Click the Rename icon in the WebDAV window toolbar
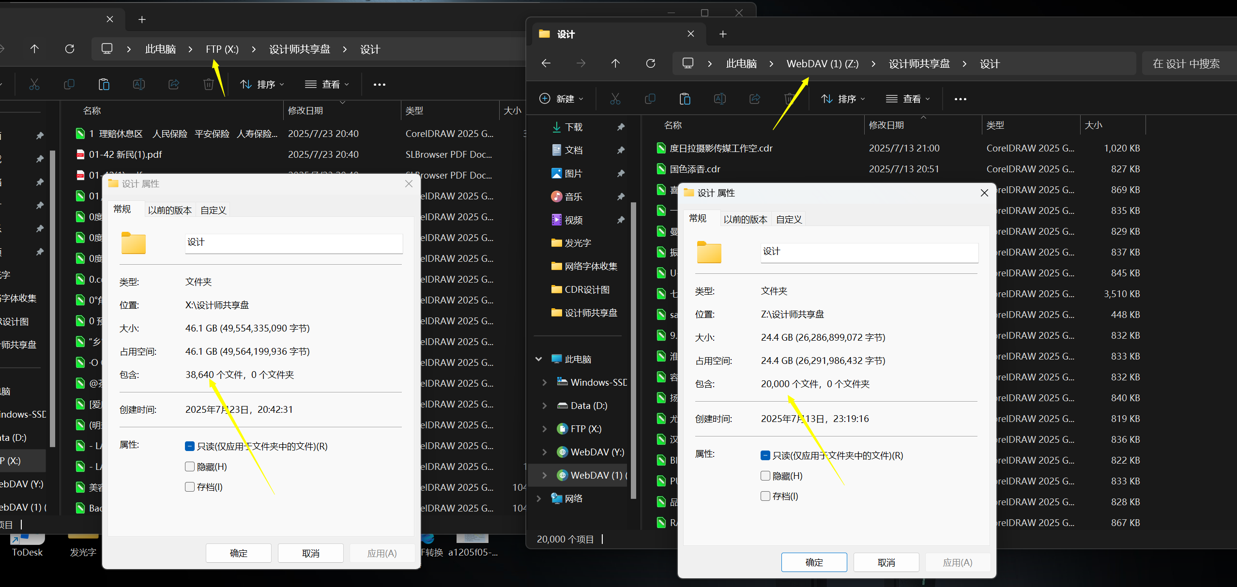Image resolution: width=1237 pixels, height=587 pixels. [719, 99]
